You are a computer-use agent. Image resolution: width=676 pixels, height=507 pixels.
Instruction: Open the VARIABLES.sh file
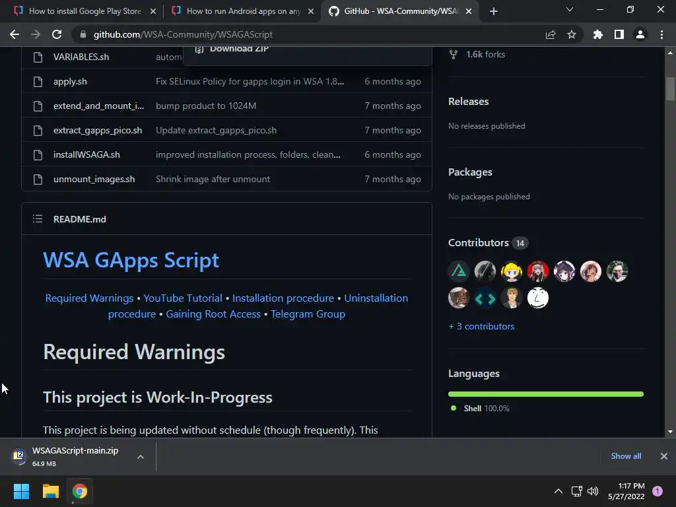coord(81,57)
